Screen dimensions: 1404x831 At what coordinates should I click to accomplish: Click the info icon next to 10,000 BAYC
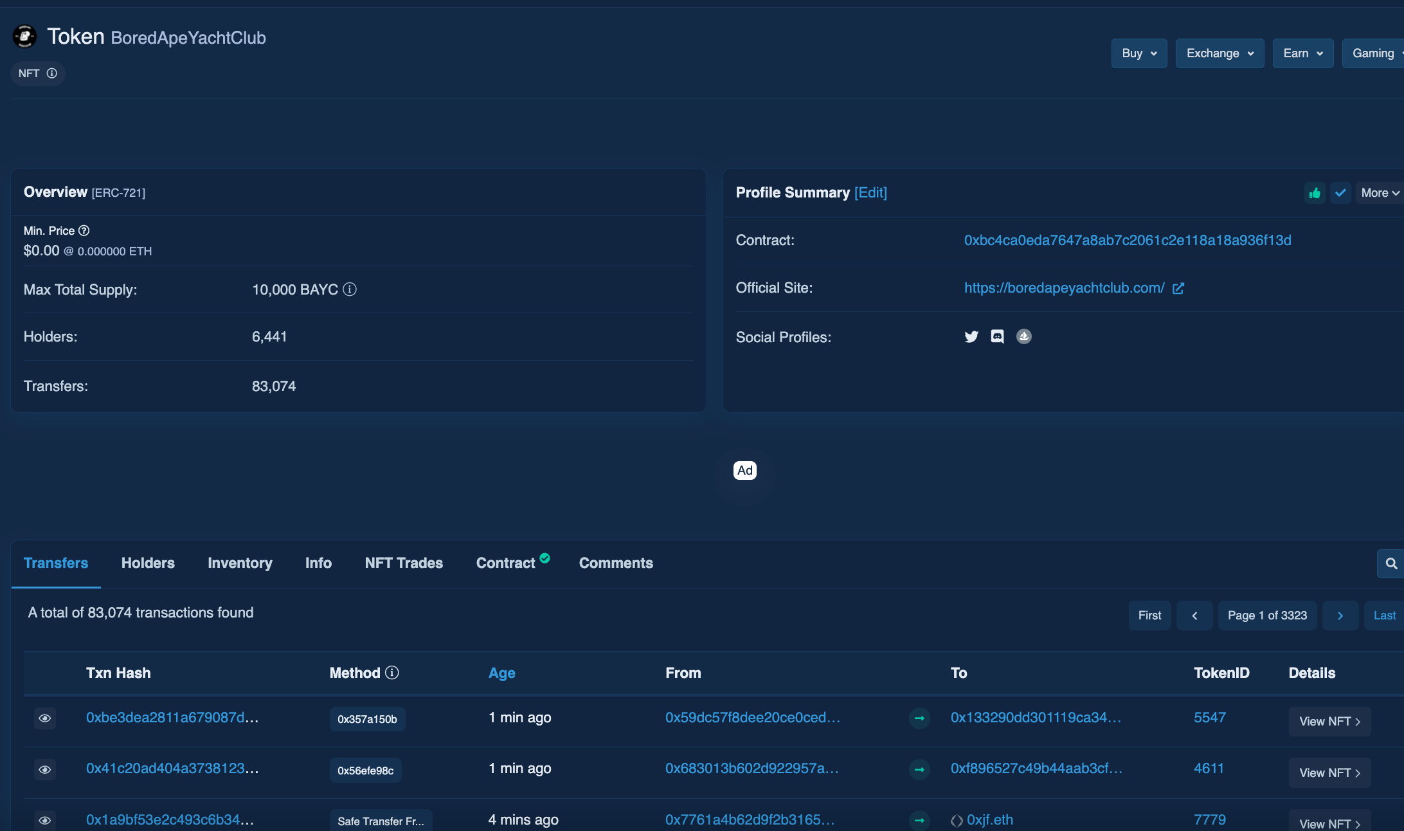(350, 289)
